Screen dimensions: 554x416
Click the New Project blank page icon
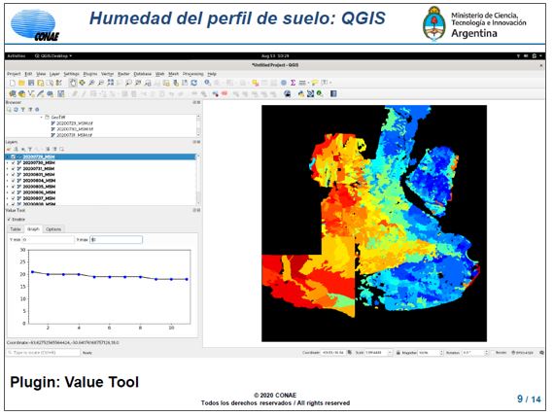coord(13,83)
